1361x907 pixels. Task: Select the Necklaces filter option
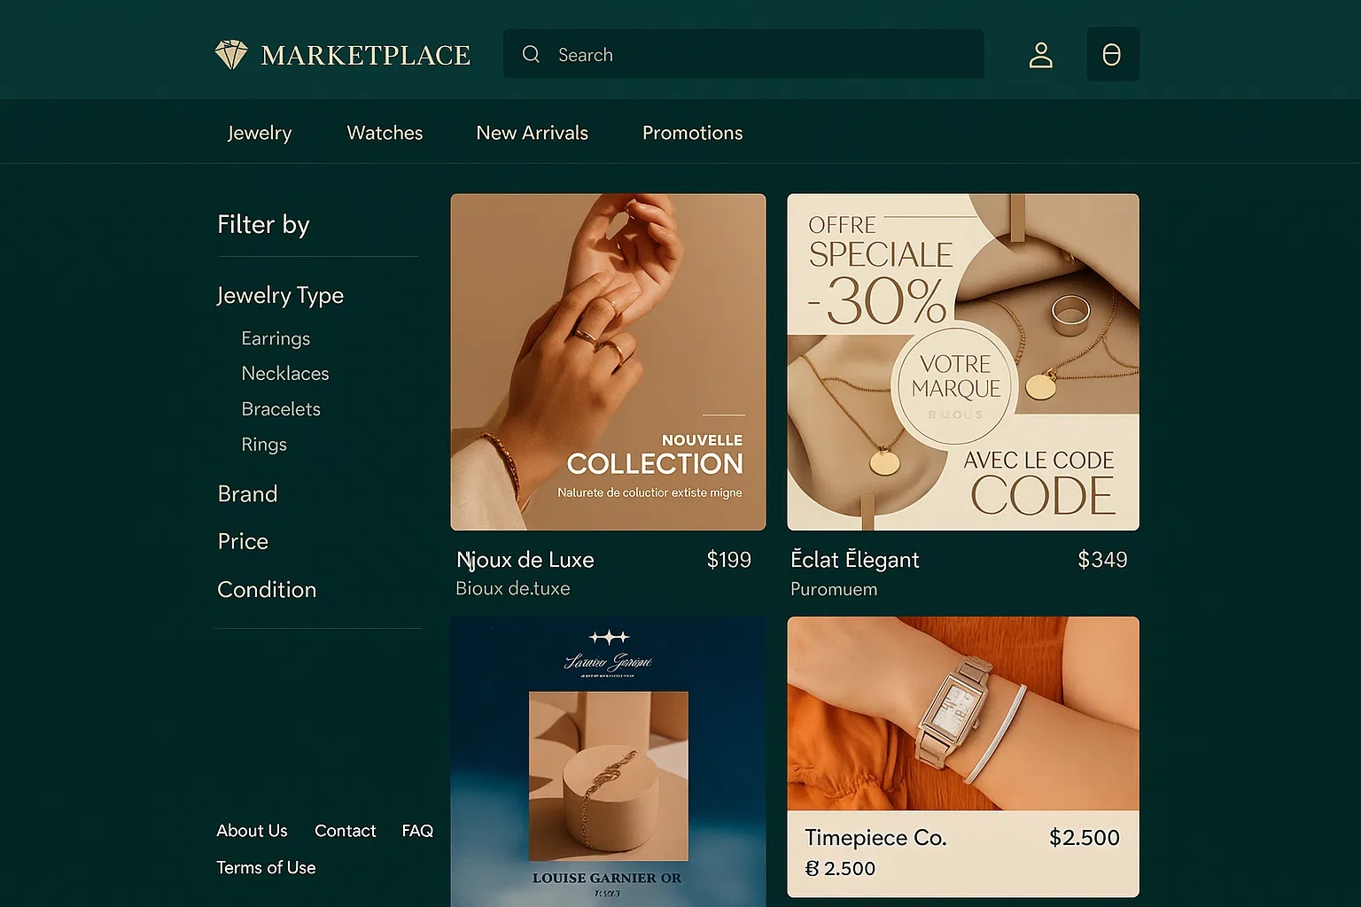tap(285, 374)
